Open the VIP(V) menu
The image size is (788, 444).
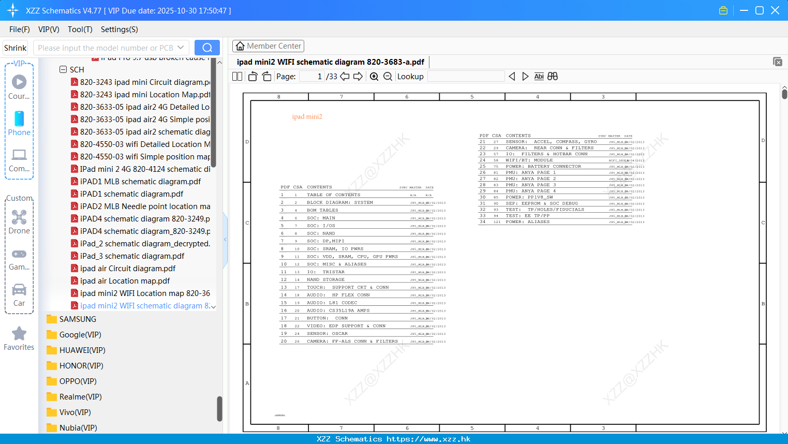tap(49, 29)
